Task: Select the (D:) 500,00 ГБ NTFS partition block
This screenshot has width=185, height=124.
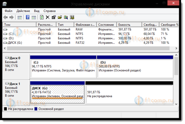Action: click(x=135, y=68)
